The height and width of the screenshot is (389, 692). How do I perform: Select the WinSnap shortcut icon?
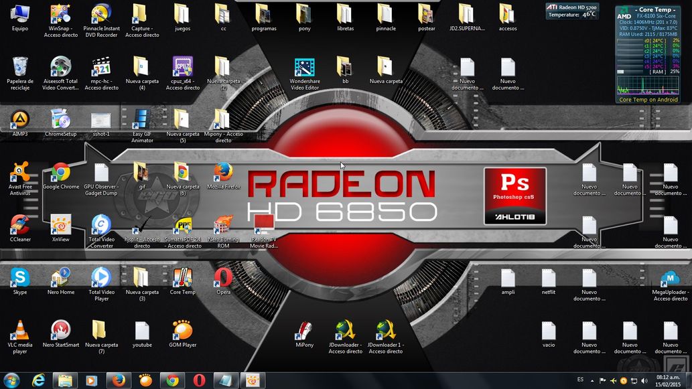(x=60, y=14)
